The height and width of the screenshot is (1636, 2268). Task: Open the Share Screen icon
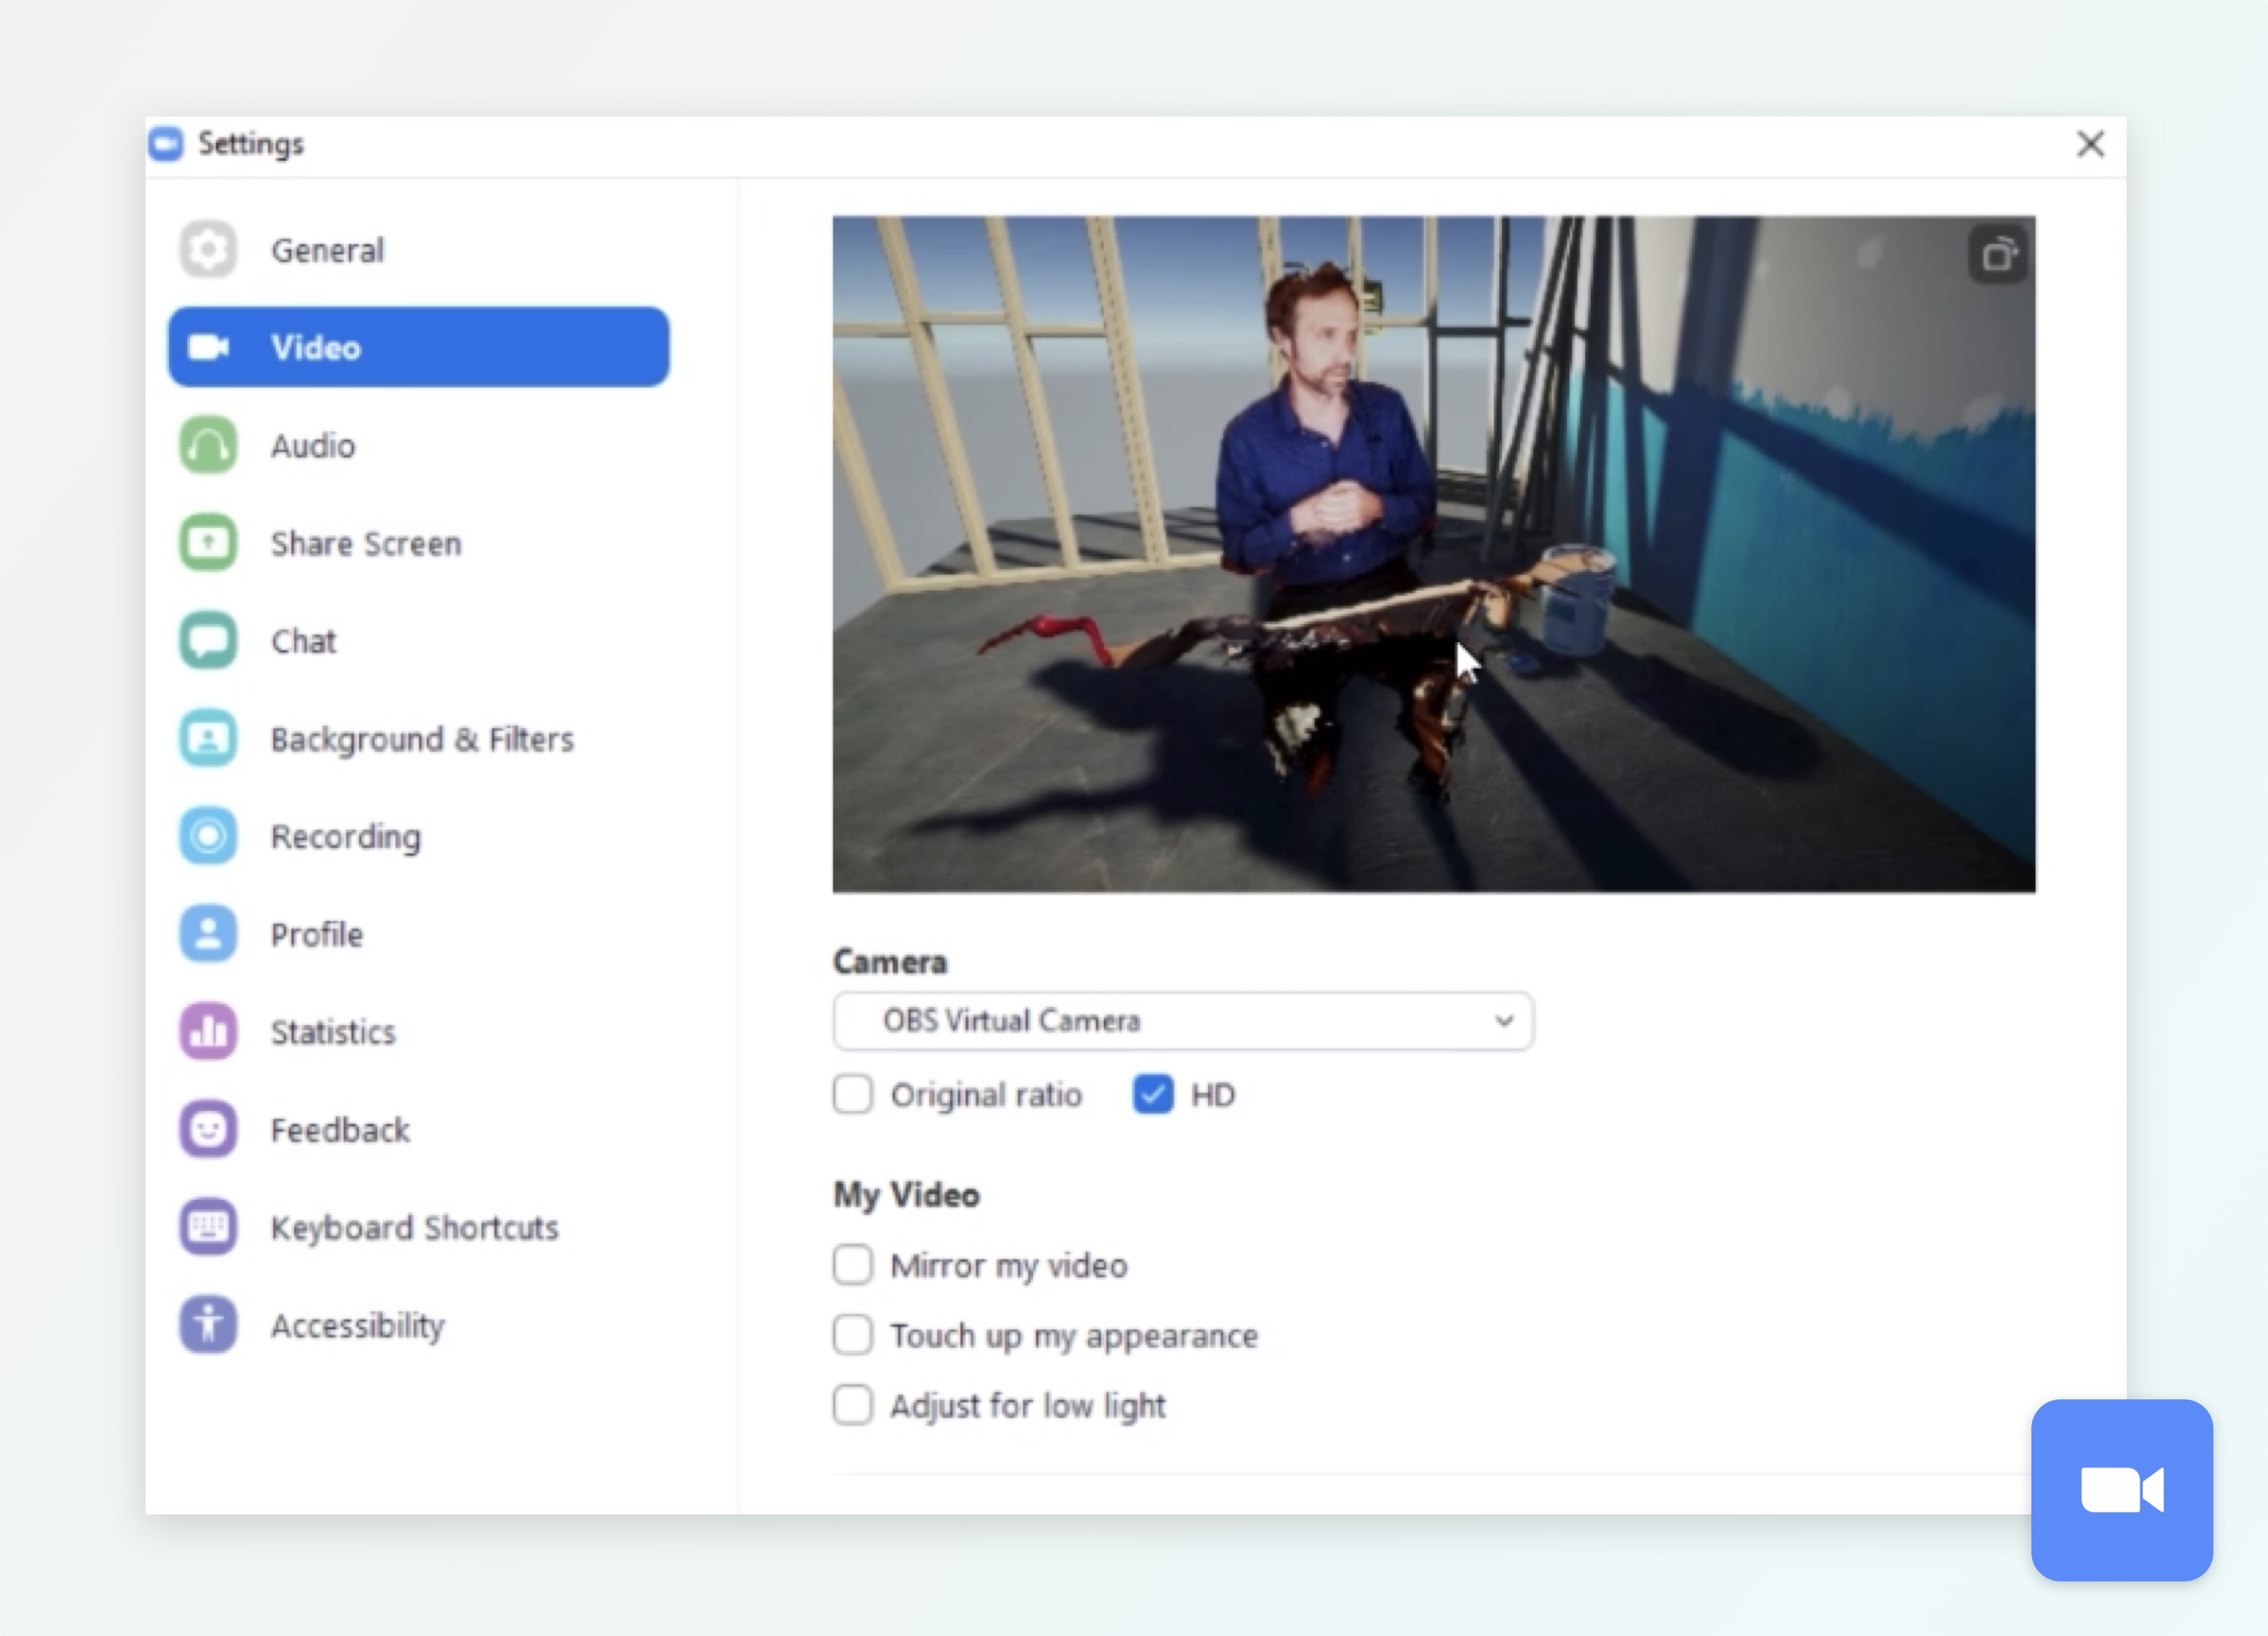(x=208, y=543)
